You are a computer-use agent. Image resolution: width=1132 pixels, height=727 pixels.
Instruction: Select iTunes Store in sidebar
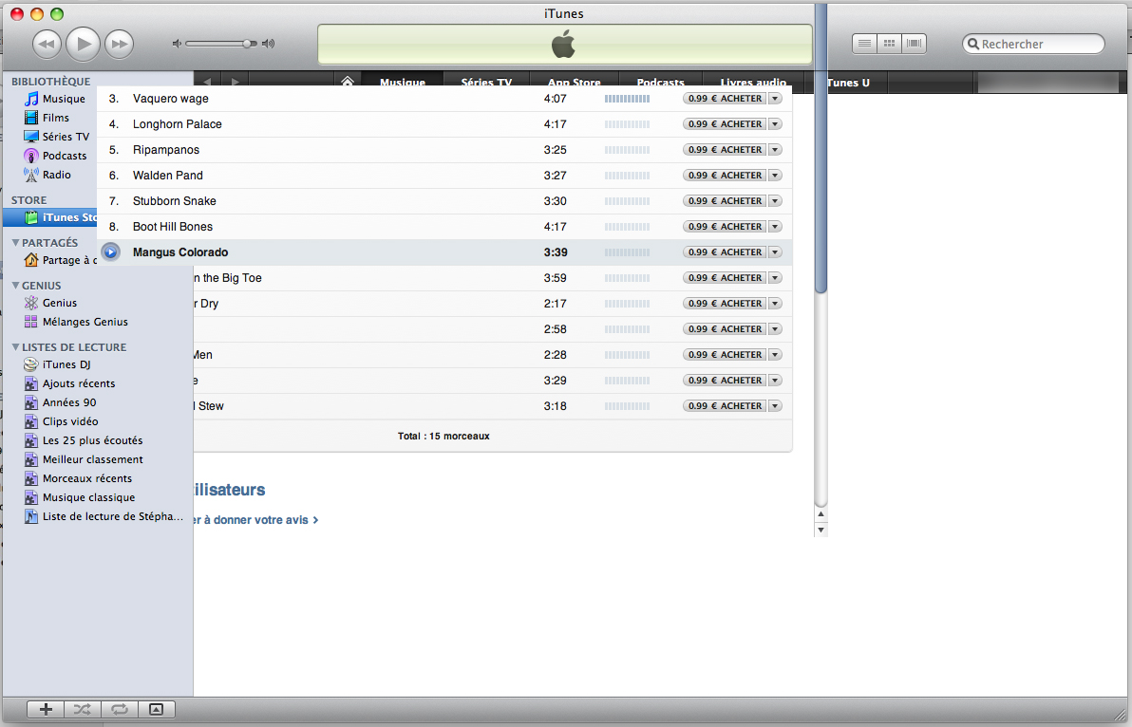pyautogui.click(x=50, y=217)
